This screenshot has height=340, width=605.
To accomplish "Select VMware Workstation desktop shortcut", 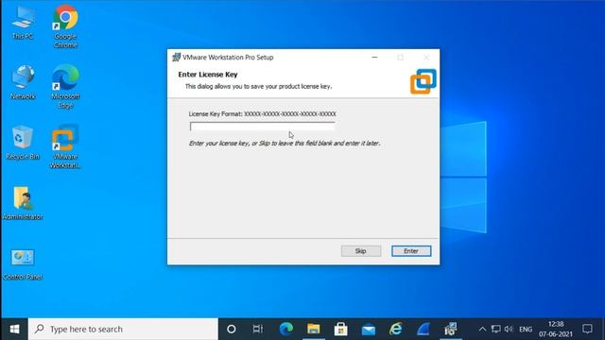I will pos(65,146).
